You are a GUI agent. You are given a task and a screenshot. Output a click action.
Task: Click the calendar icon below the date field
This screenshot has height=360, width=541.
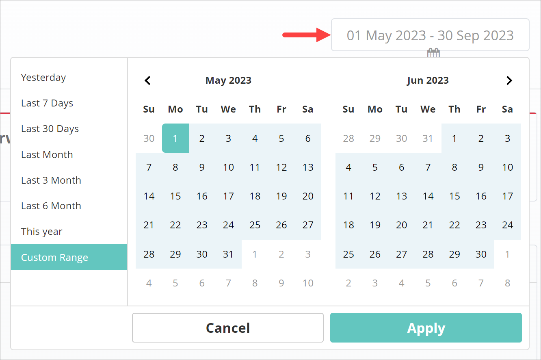[x=433, y=53]
